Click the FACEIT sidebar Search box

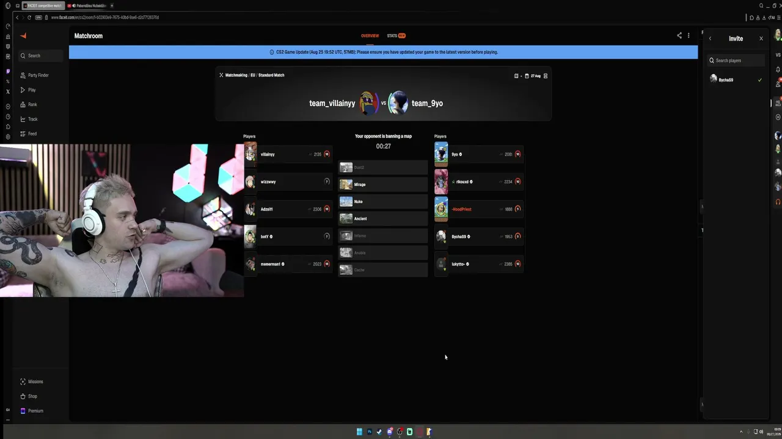click(41, 55)
